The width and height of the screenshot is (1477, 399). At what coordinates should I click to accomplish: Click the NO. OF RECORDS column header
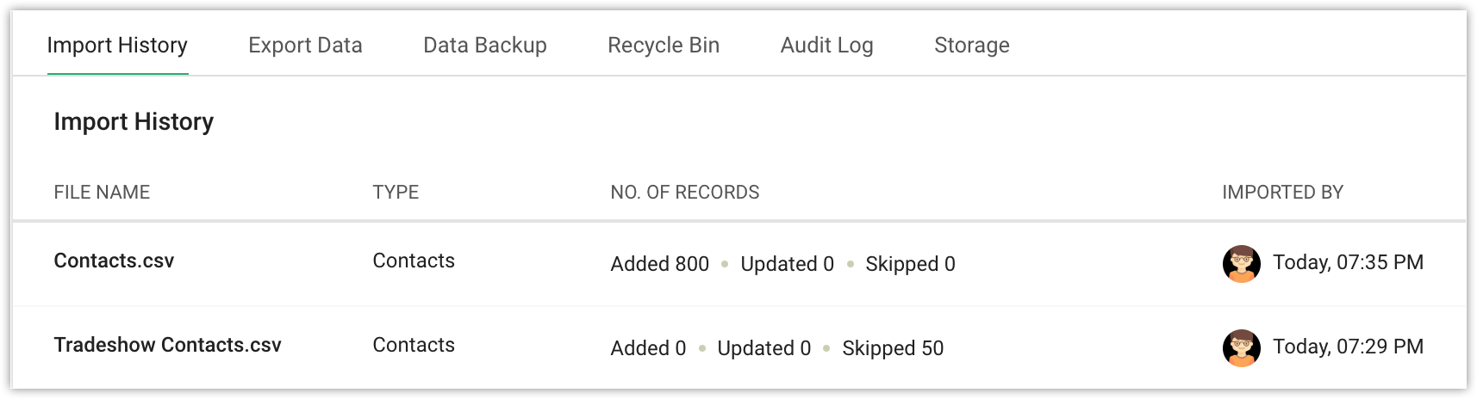684,193
